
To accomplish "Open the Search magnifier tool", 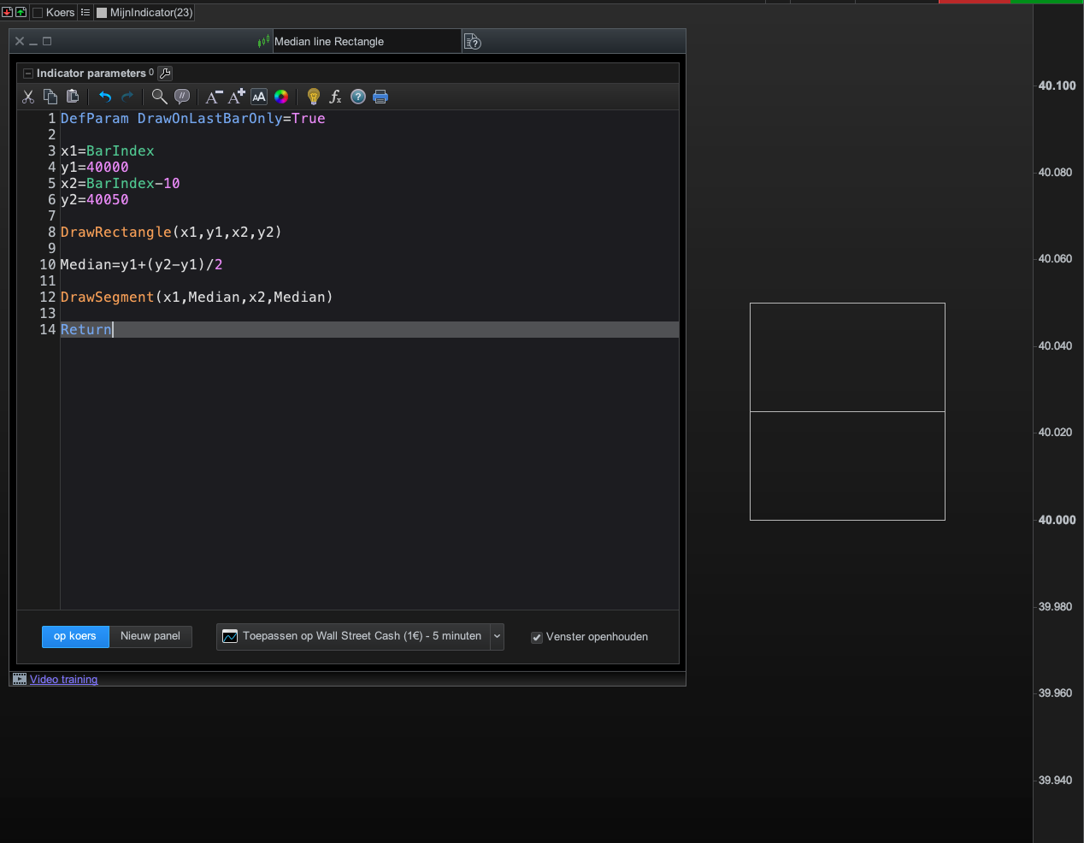I will (159, 97).
